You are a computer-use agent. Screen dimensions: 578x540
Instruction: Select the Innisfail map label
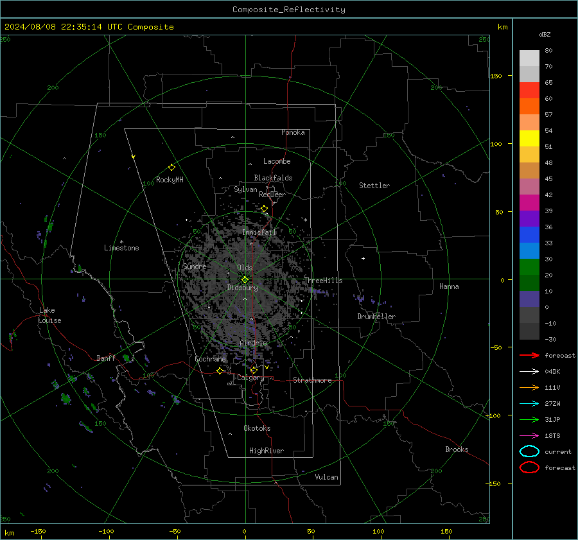pos(259,232)
